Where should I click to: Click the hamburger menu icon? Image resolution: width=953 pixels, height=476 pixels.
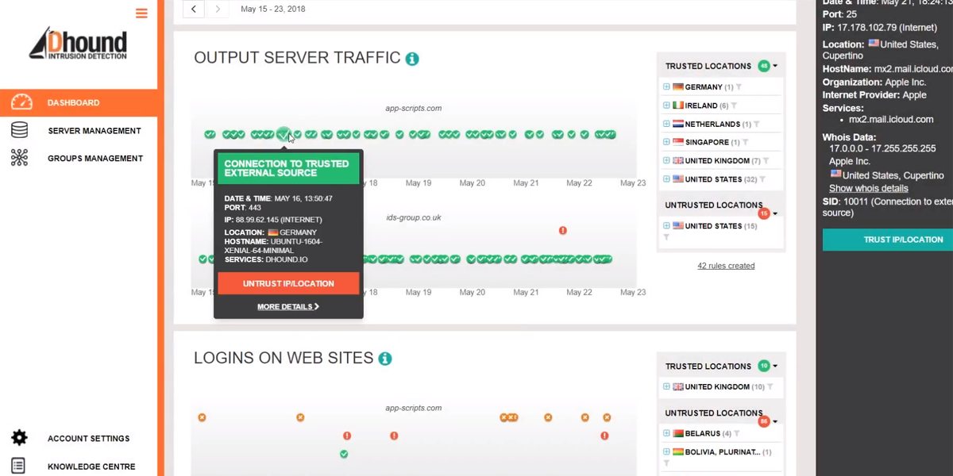pos(141,13)
